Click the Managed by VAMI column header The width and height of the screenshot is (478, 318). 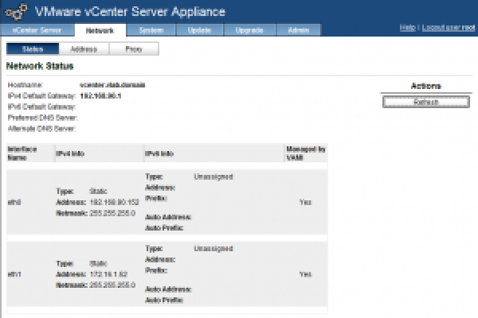(306, 153)
